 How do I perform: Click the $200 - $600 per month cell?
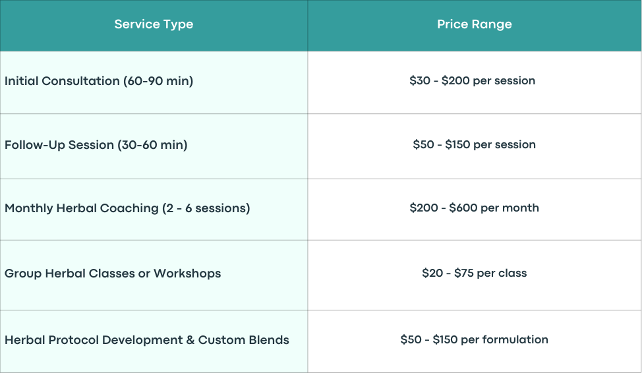475,209
